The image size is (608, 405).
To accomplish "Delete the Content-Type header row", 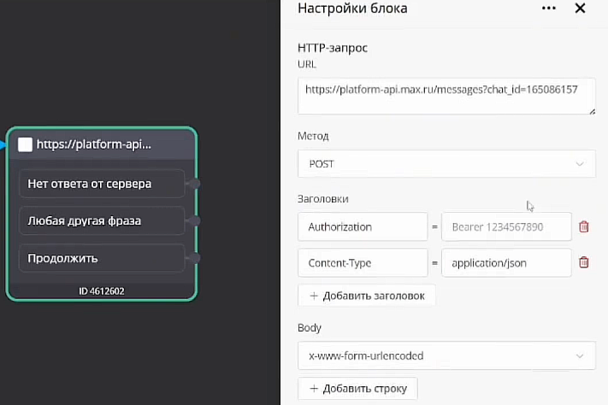I will [584, 263].
